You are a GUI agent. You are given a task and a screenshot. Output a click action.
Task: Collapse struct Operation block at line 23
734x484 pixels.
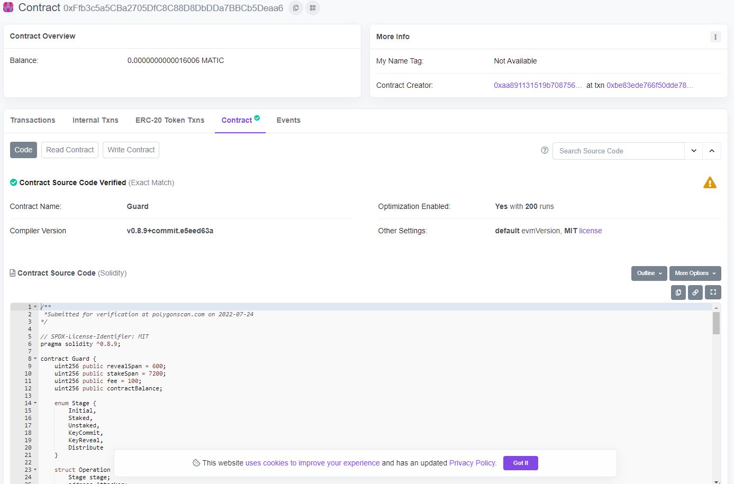35,470
